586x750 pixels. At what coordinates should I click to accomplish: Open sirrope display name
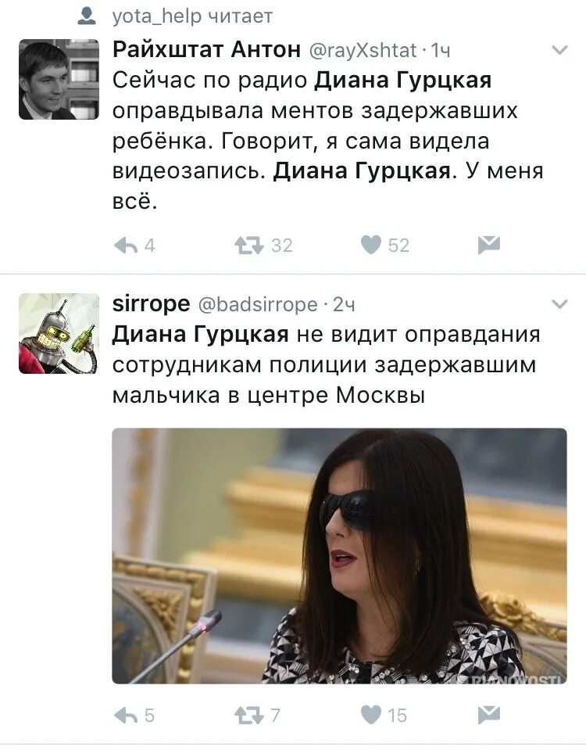pyautogui.click(x=151, y=303)
